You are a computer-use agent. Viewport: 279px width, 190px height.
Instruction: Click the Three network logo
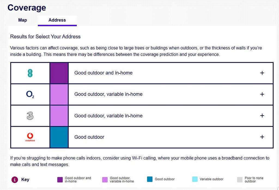pos(30,116)
